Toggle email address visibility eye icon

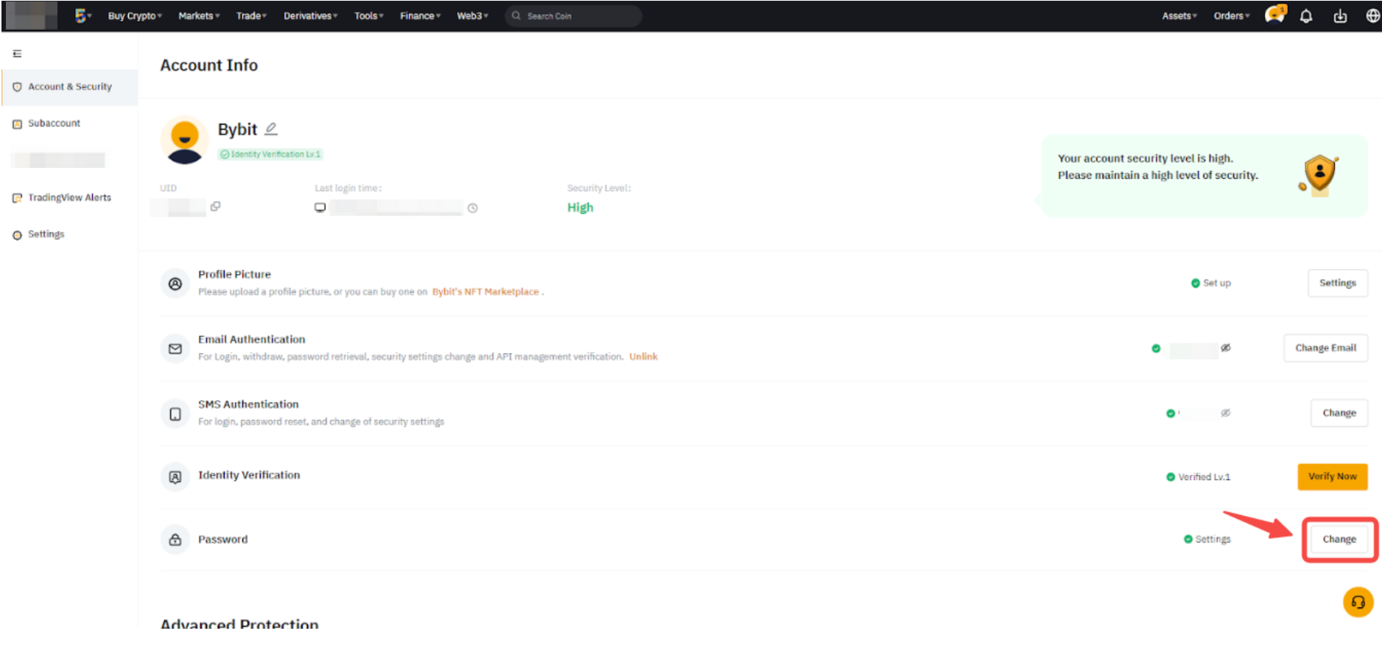[x=1226, y=348]
